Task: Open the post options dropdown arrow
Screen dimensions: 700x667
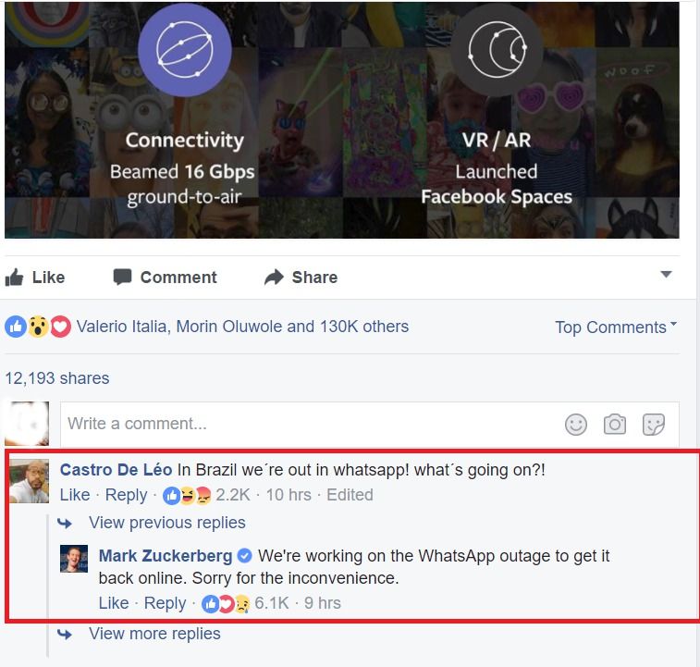Action: coord(666,275)
